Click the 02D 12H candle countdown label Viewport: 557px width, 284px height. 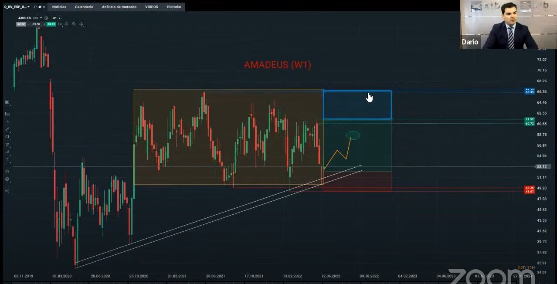pyautogui.click(x=526, y=267)
